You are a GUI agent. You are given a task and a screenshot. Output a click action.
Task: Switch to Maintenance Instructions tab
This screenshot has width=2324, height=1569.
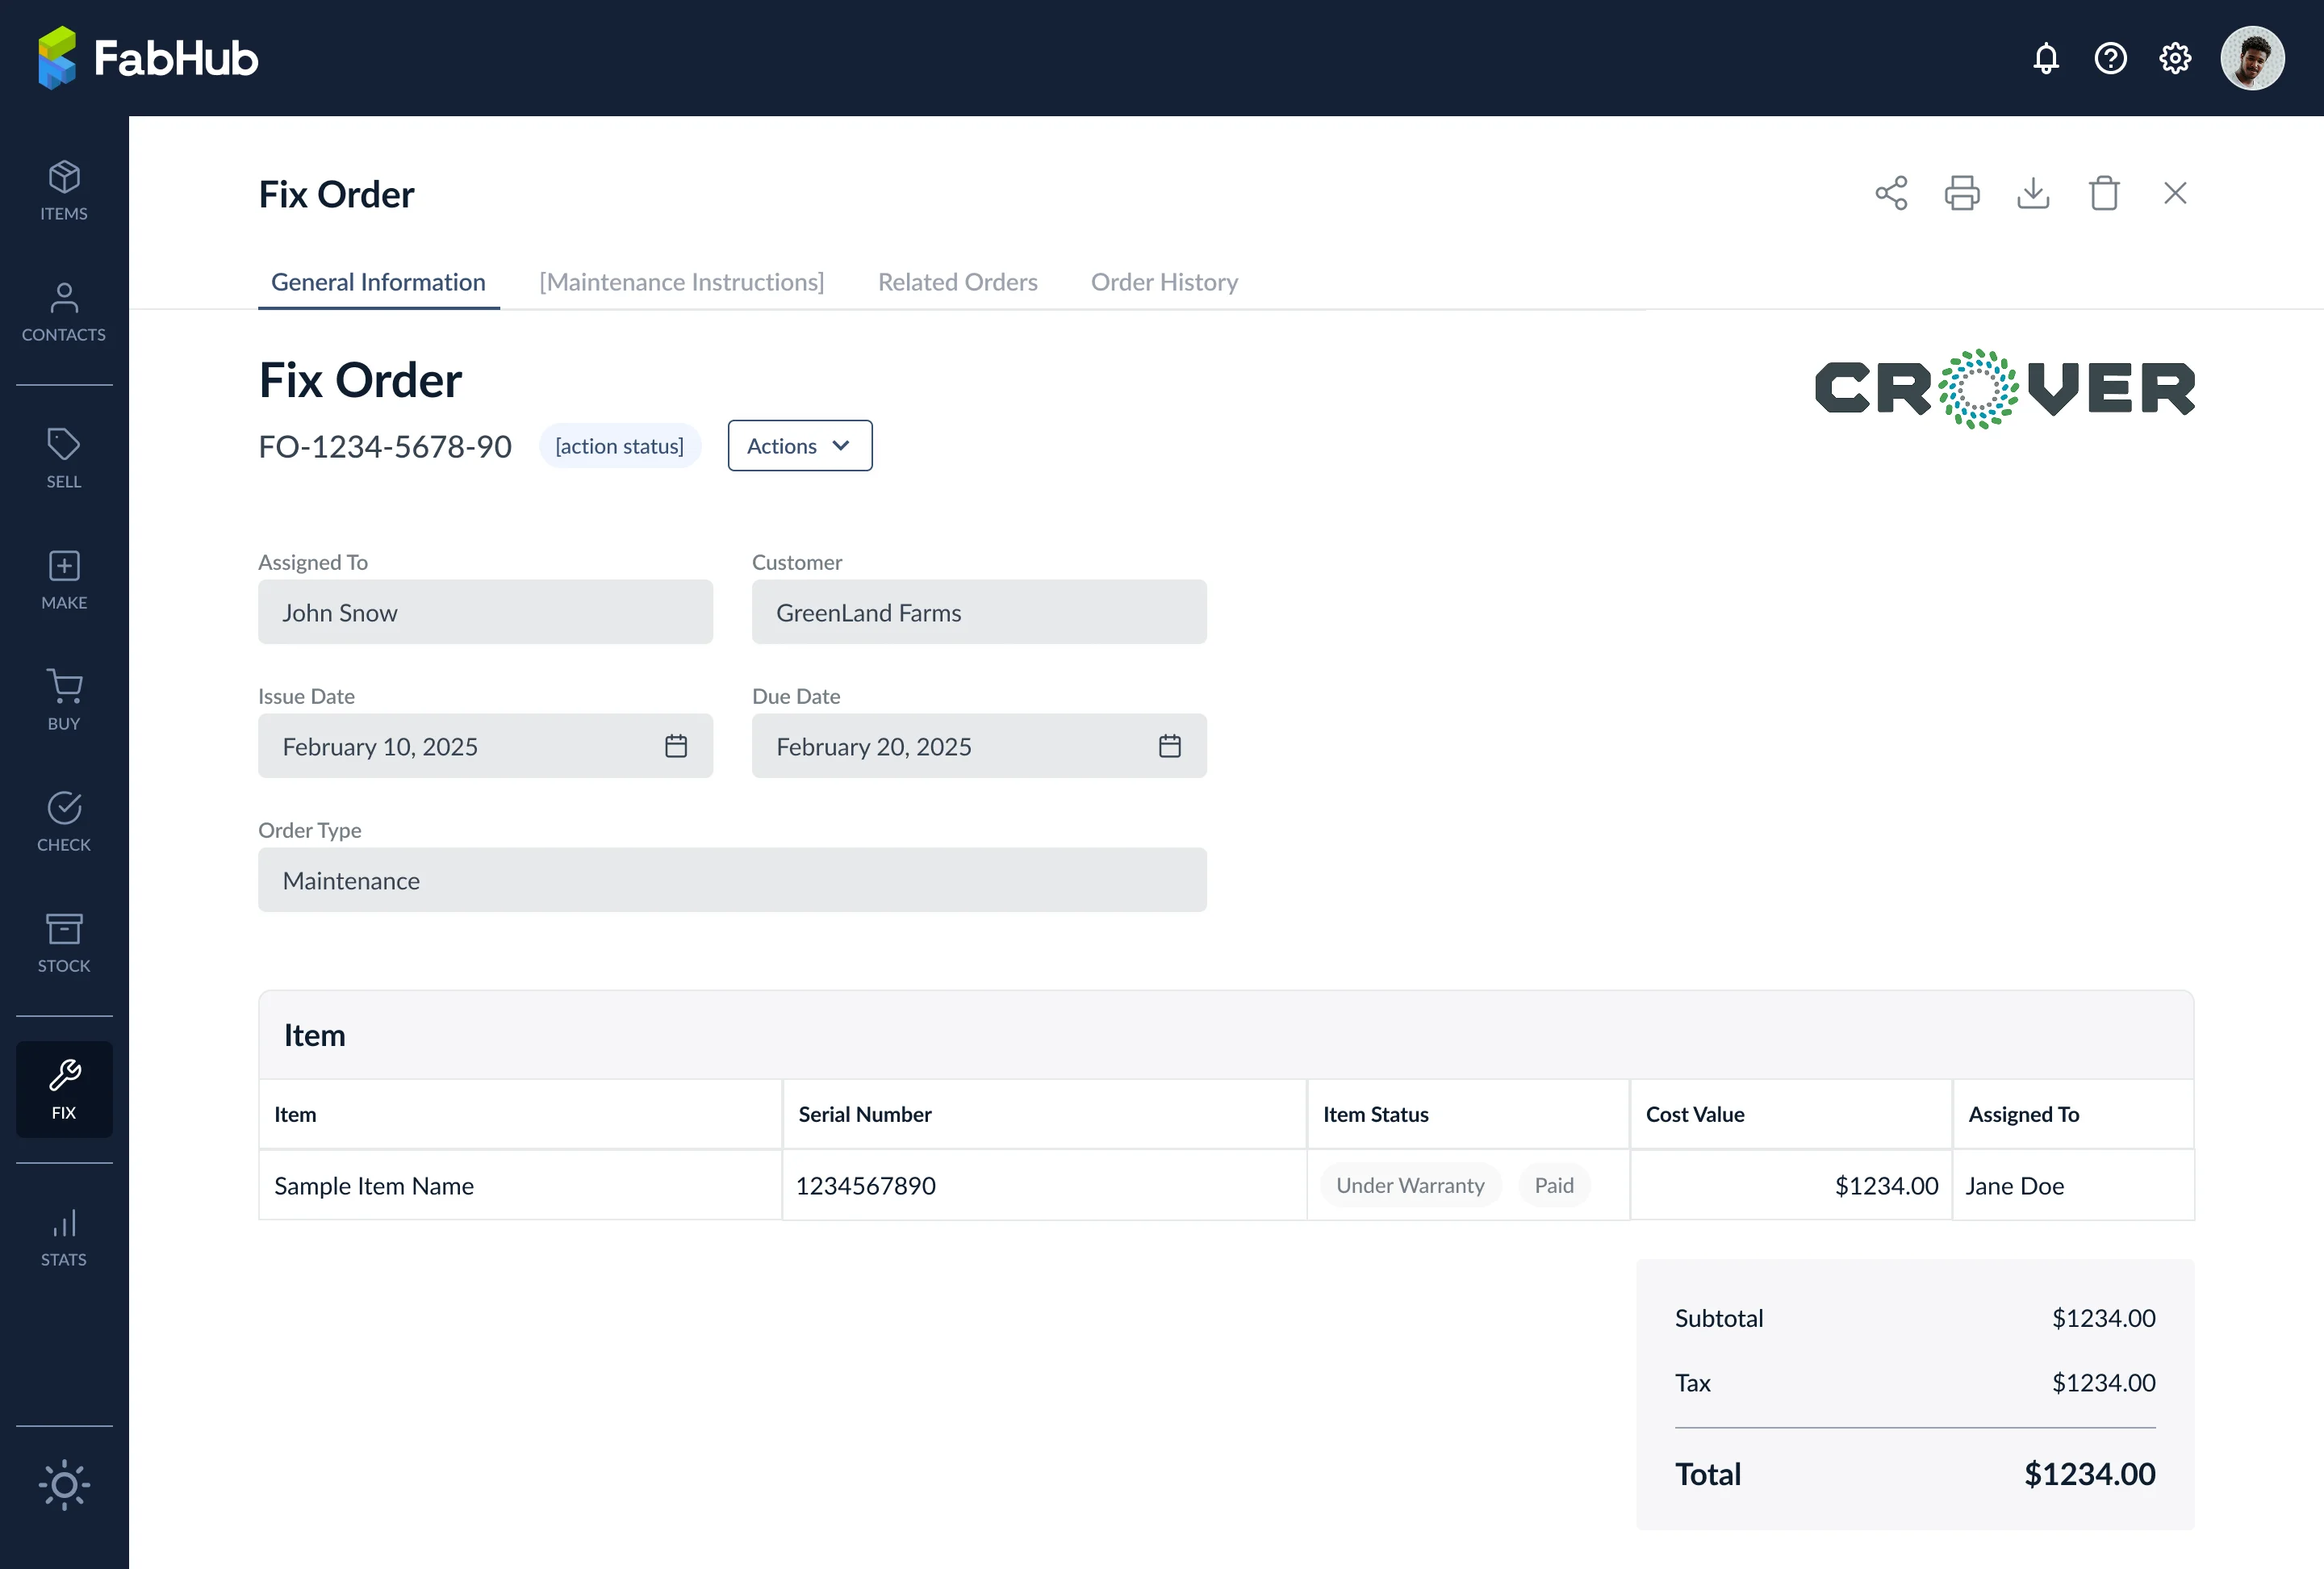[x=682, y=282]
